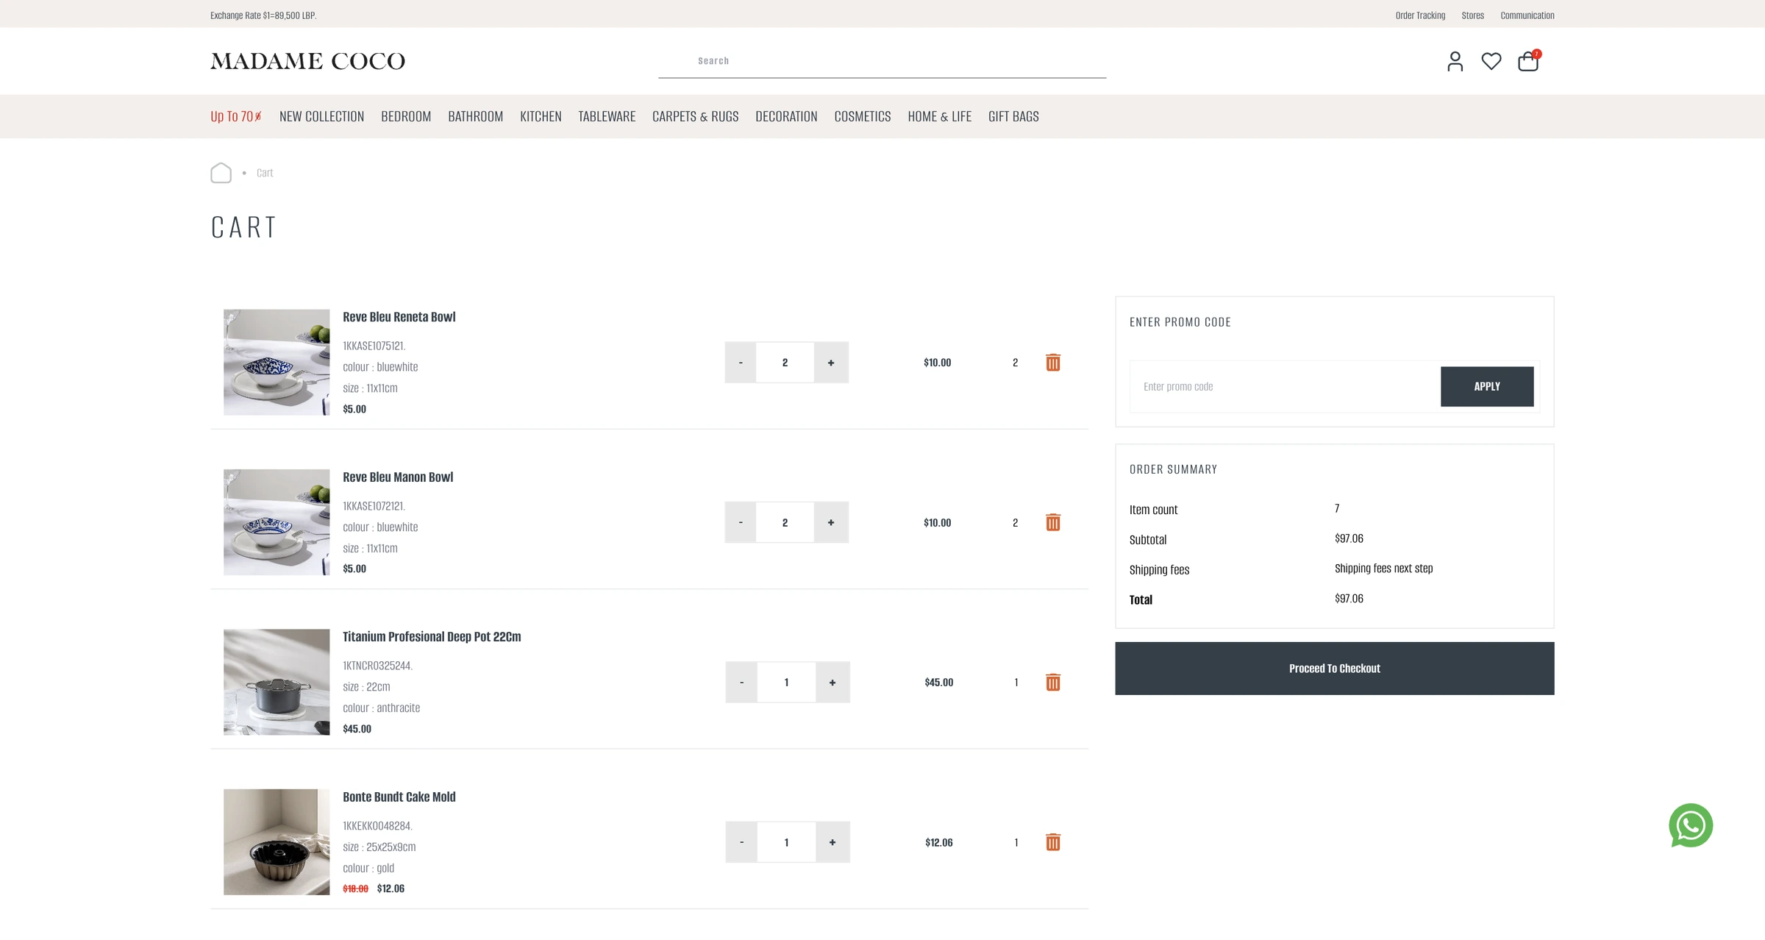Open the Order Tracking link

[1420, 15]
